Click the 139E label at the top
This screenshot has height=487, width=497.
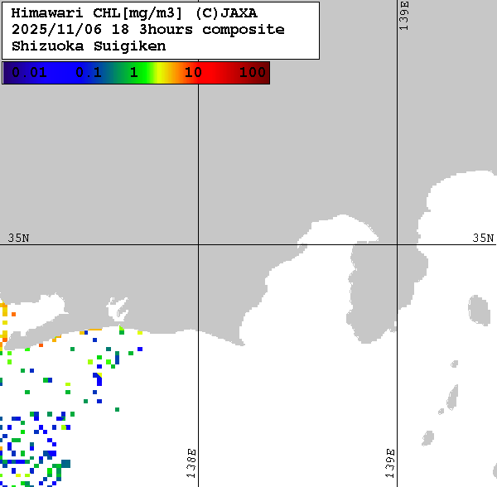tap(404, 16)
